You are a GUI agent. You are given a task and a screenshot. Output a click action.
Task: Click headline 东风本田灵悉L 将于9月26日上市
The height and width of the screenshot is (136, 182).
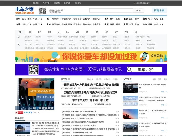click(90, 100)
